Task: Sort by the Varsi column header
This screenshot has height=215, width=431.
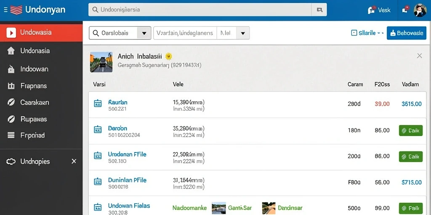Action: (99, 84)
